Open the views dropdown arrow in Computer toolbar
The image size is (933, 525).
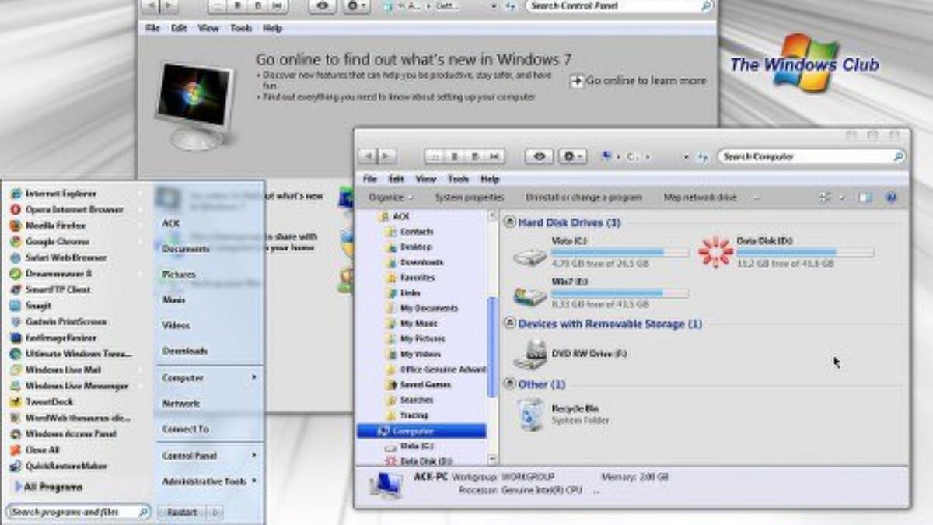[x=841, y=198]
